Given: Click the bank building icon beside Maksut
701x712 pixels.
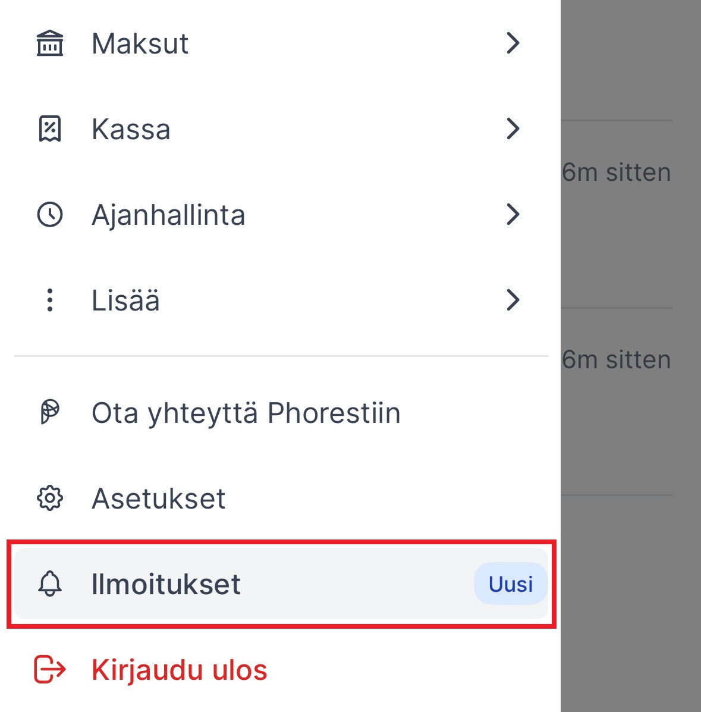Looking at the screenshot, I should coord(50,43).
